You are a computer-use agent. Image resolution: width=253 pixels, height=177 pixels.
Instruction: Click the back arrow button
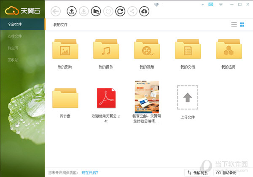(56, 11)
